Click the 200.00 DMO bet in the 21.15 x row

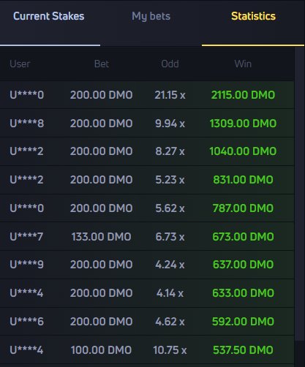101,95
